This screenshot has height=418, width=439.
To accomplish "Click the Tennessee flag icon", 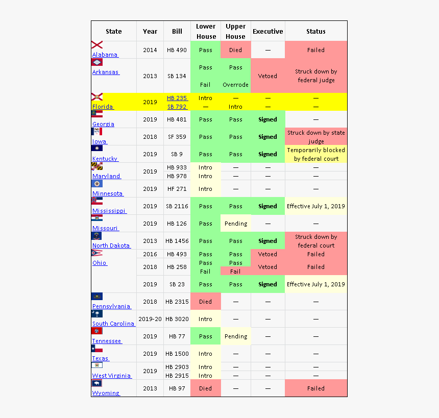I will [97, 331].
